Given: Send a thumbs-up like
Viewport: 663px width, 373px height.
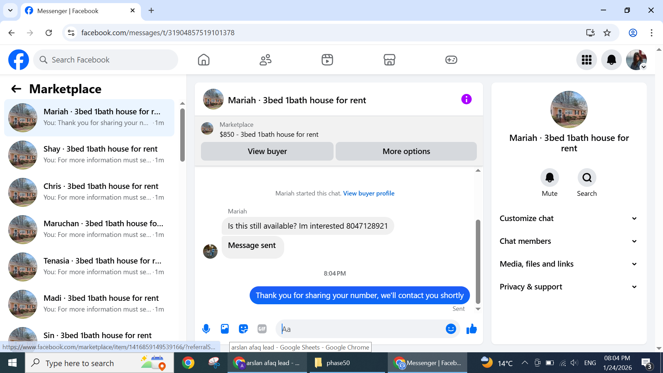Looking at the screenshot, I should tap(471, 329).
